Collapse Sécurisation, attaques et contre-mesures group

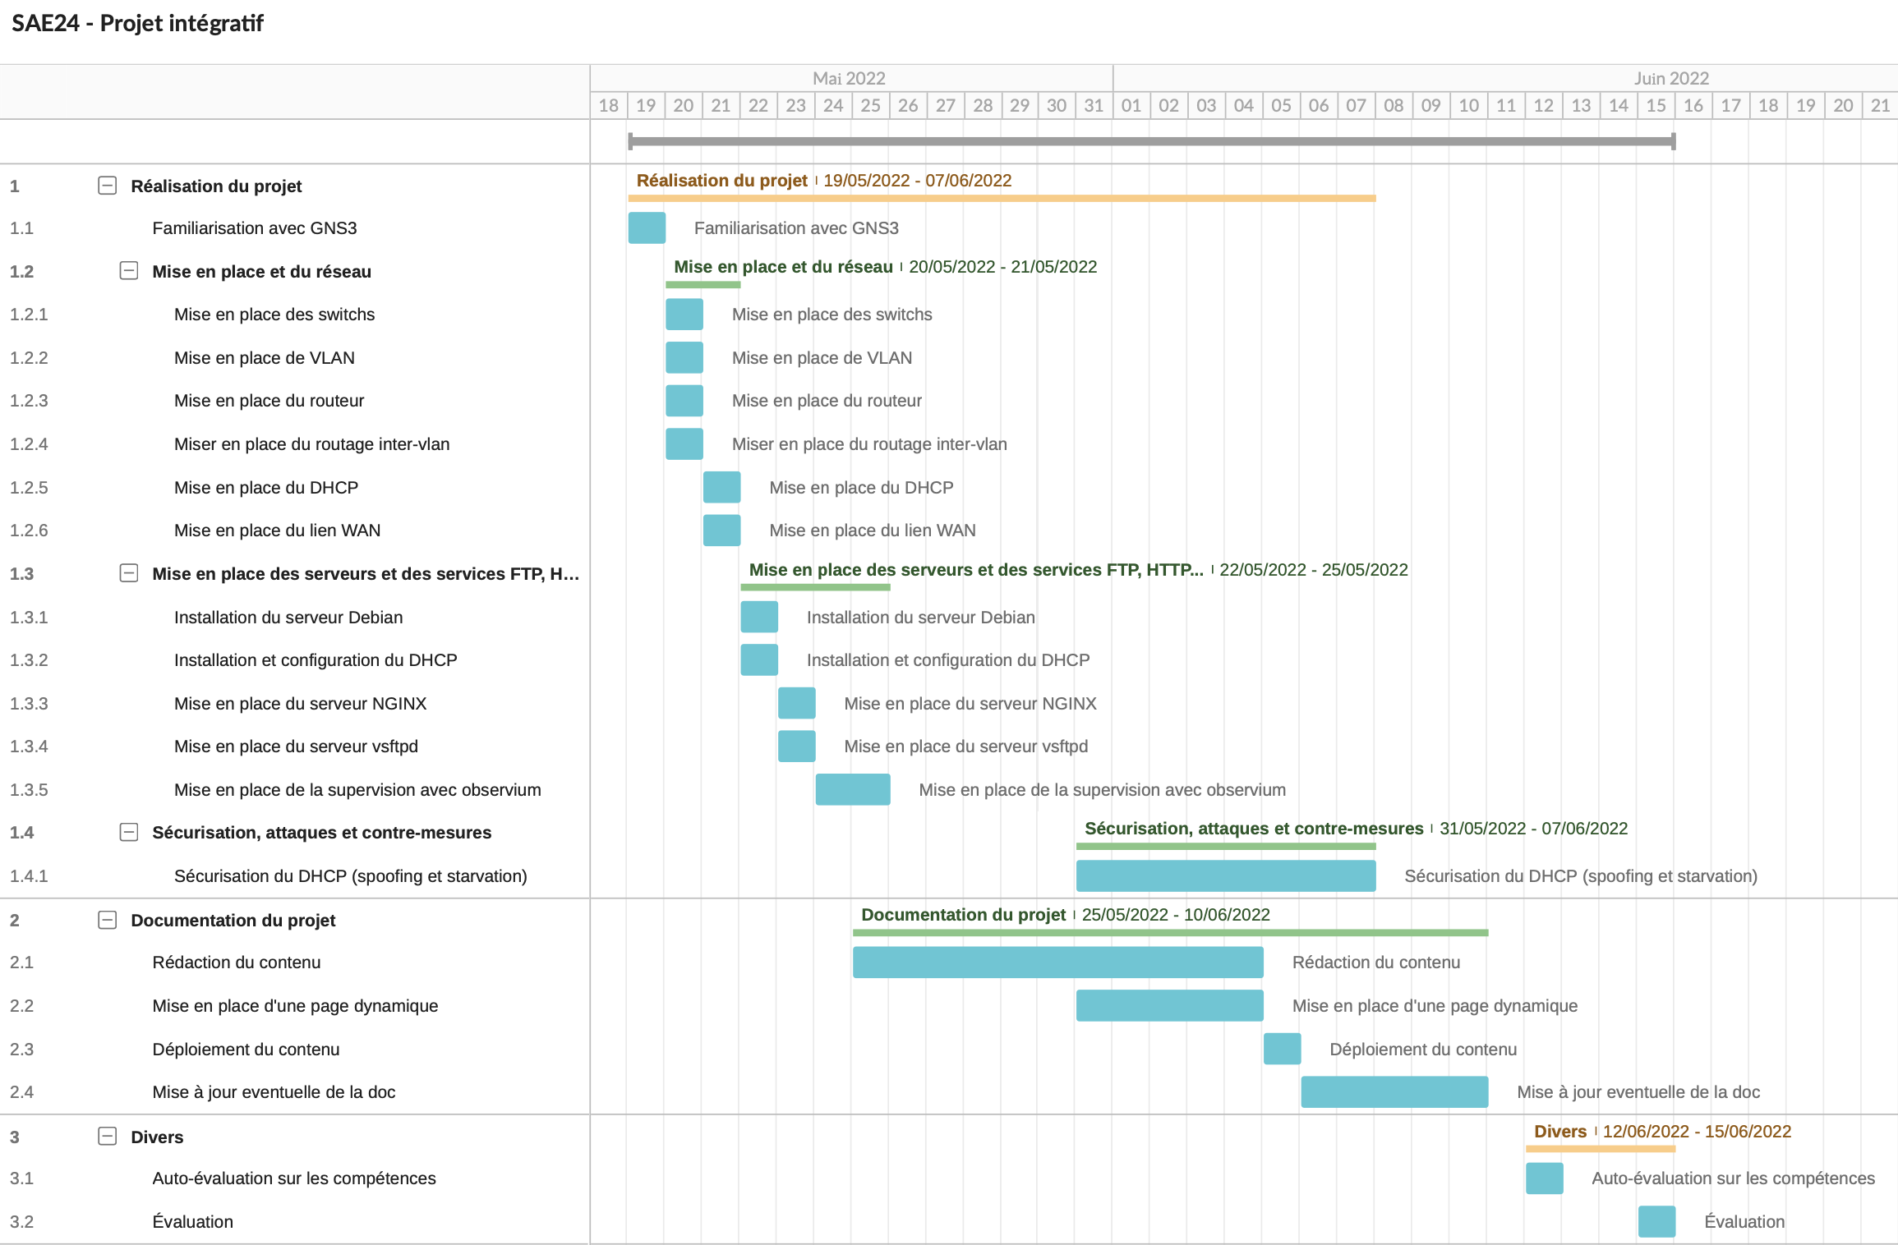tap(129, 832)
